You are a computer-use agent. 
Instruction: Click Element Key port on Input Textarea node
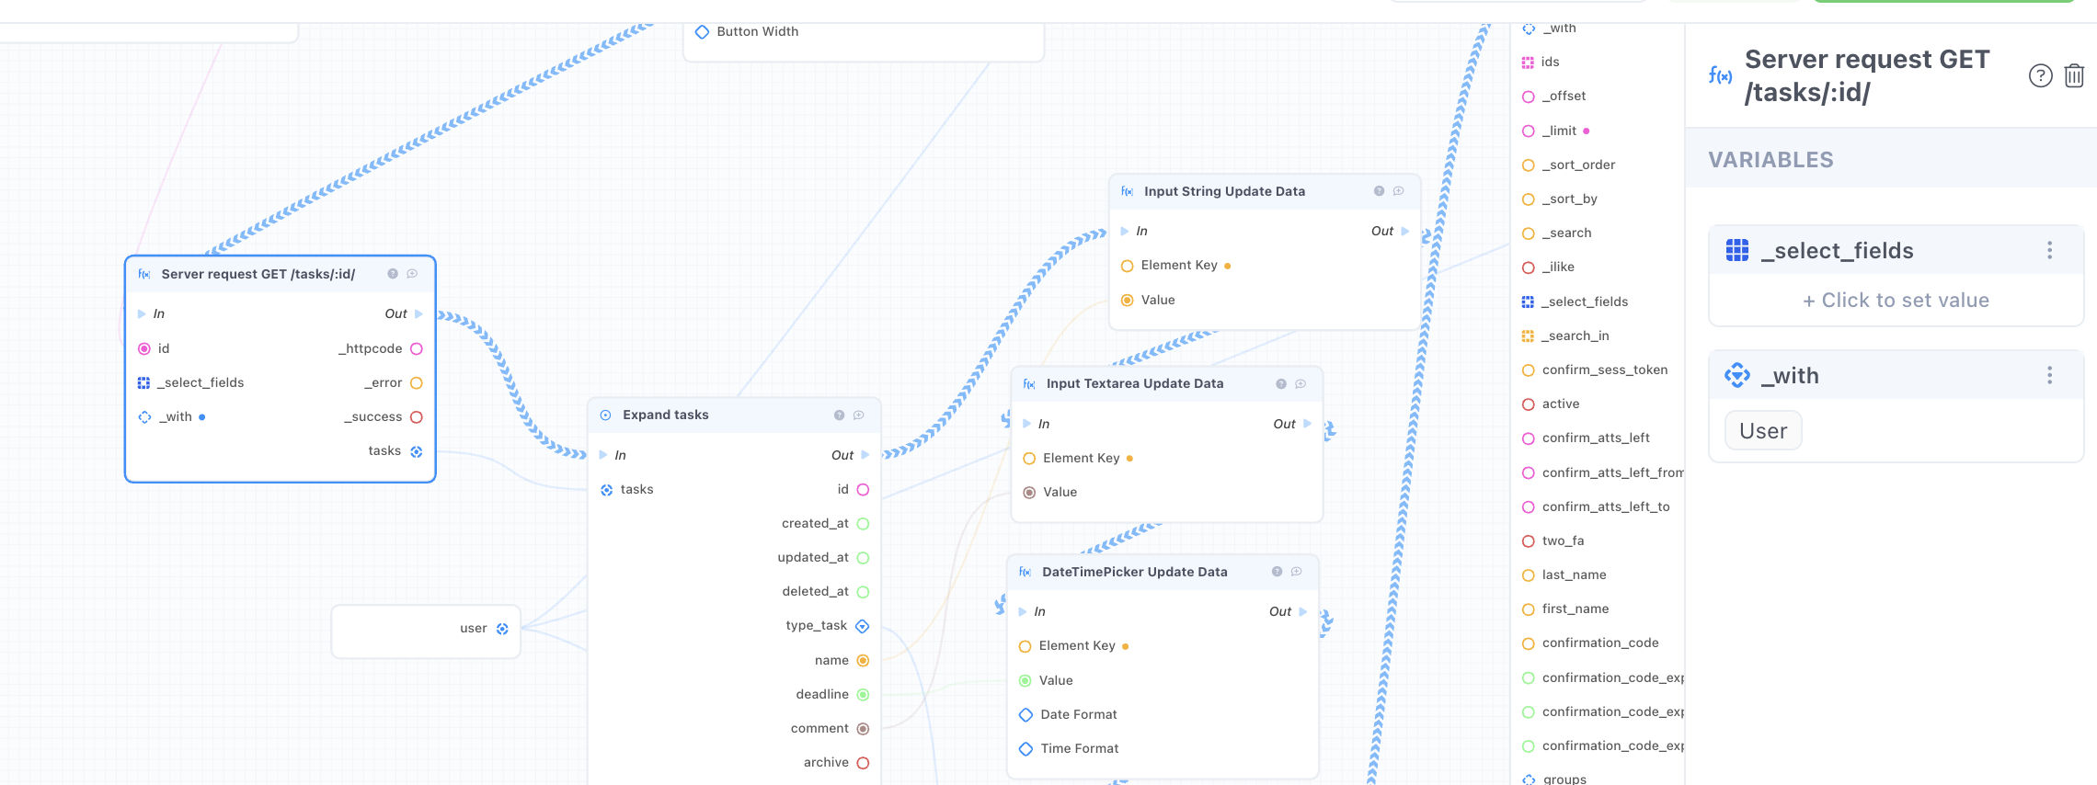(1029, 458)
